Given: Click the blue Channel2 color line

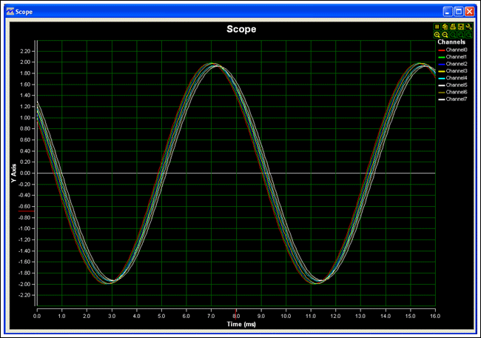Looking at the screenshot, I should (x=440, y=64).
